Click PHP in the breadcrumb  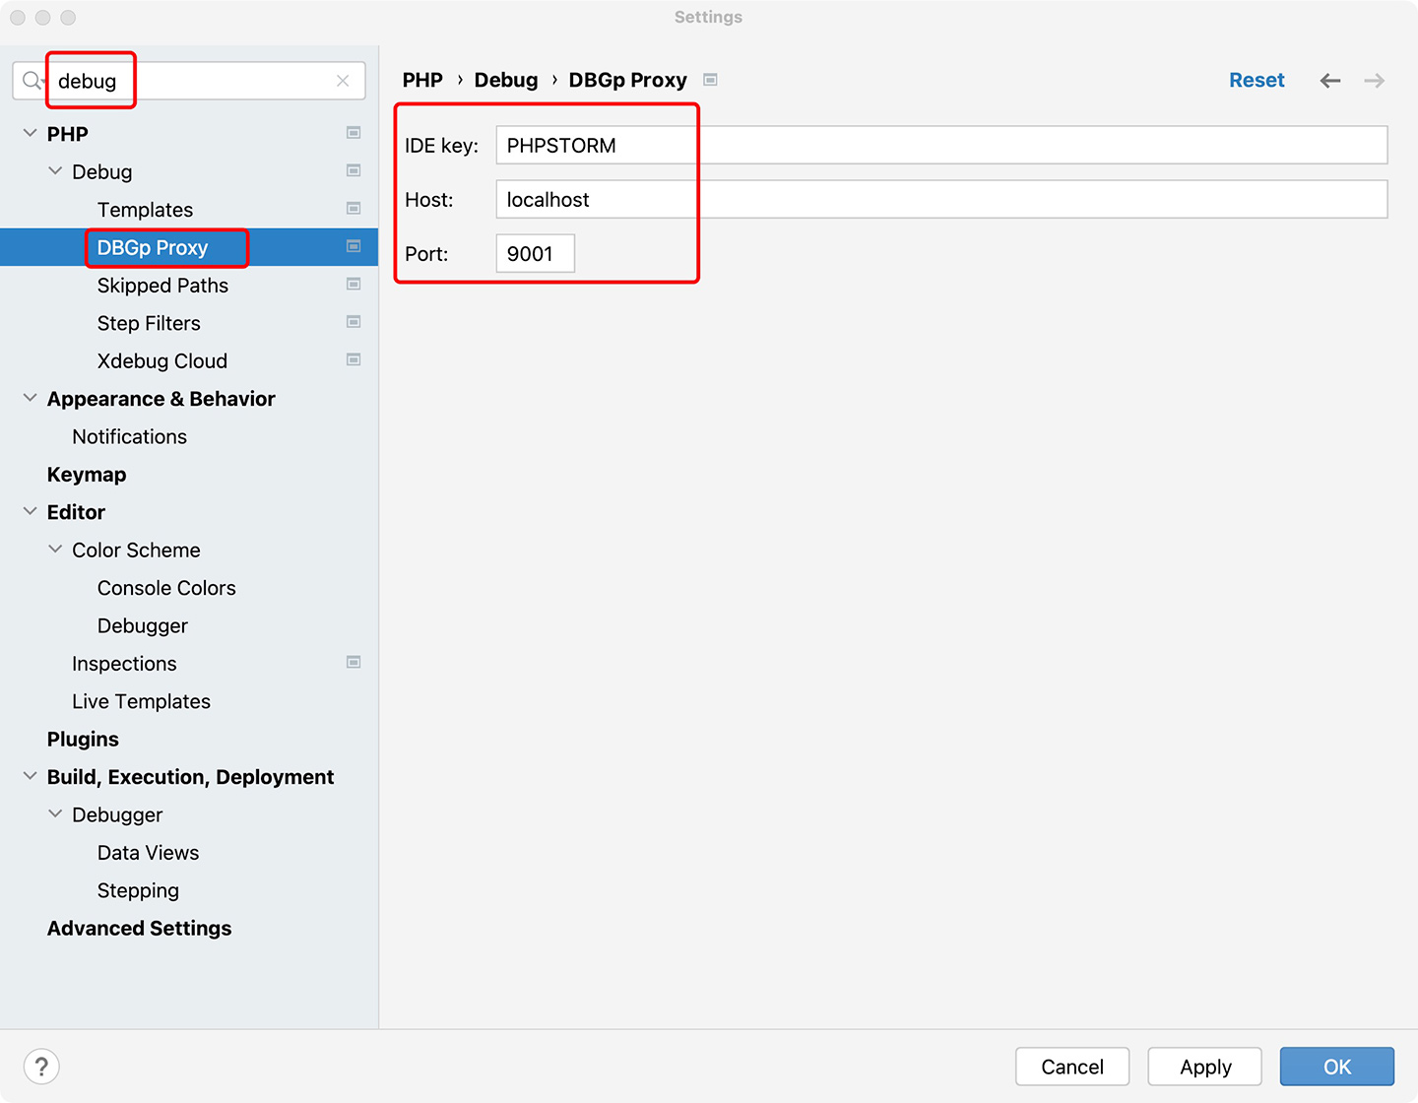point(422,80)
